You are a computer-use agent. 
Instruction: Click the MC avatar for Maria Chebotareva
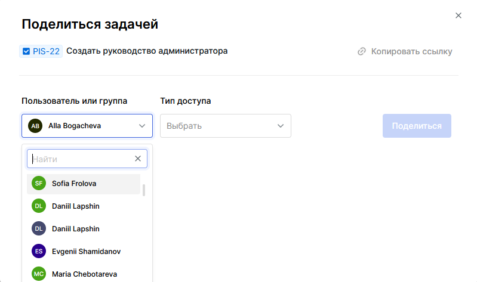(x=39, y=274)
